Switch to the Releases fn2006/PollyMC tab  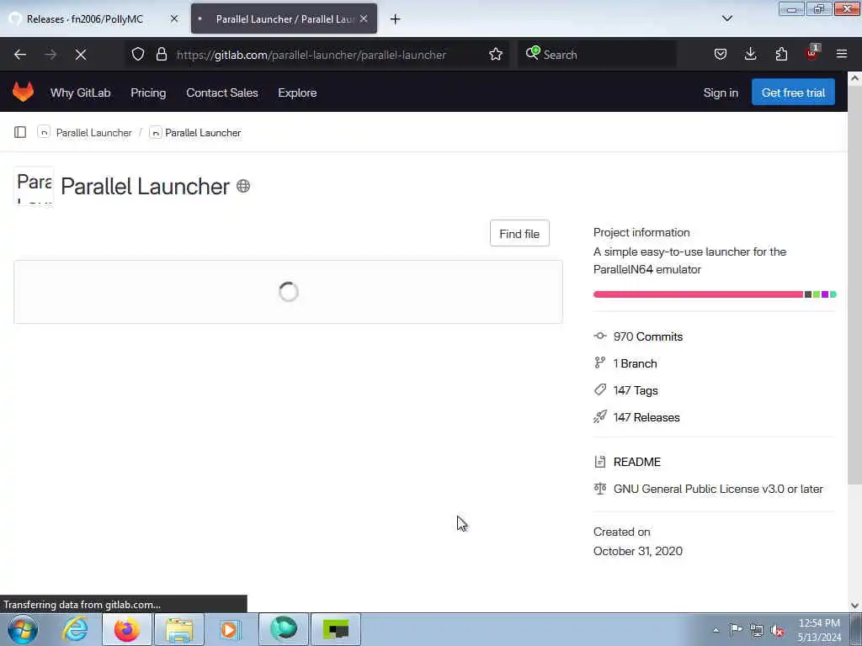pos(94,19)
